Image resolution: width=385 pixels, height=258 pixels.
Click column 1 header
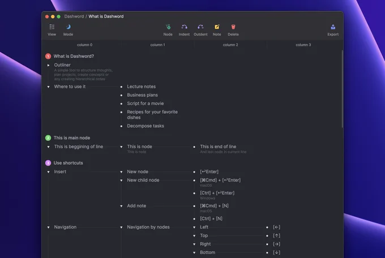157,45
